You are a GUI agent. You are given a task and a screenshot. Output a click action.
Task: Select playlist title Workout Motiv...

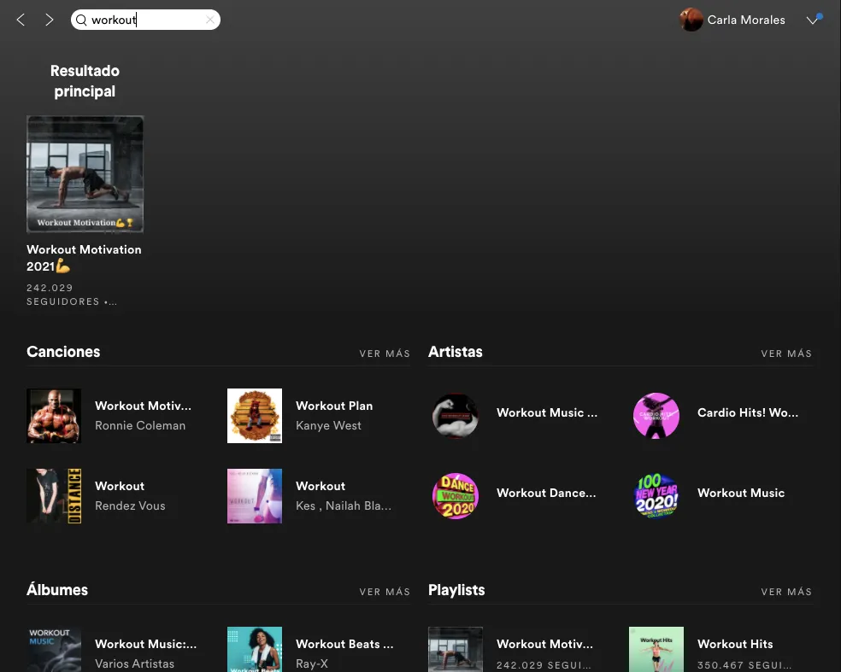544,644
